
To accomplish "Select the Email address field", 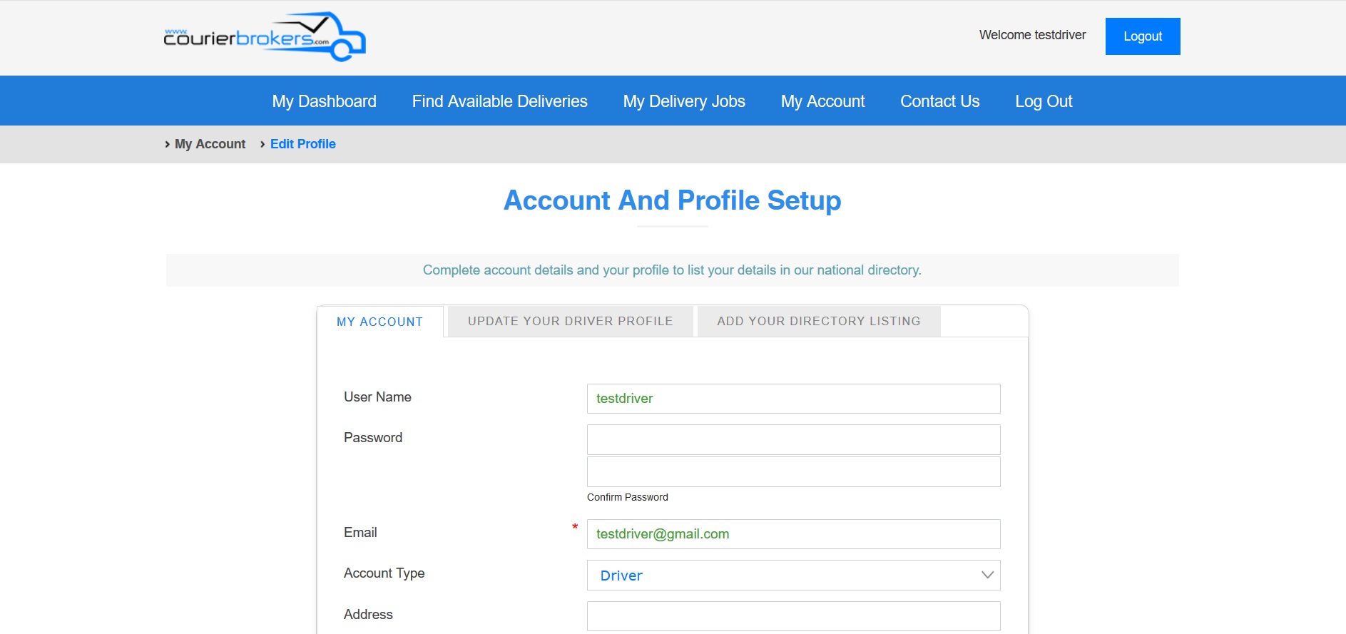I will tap(792, 534).
